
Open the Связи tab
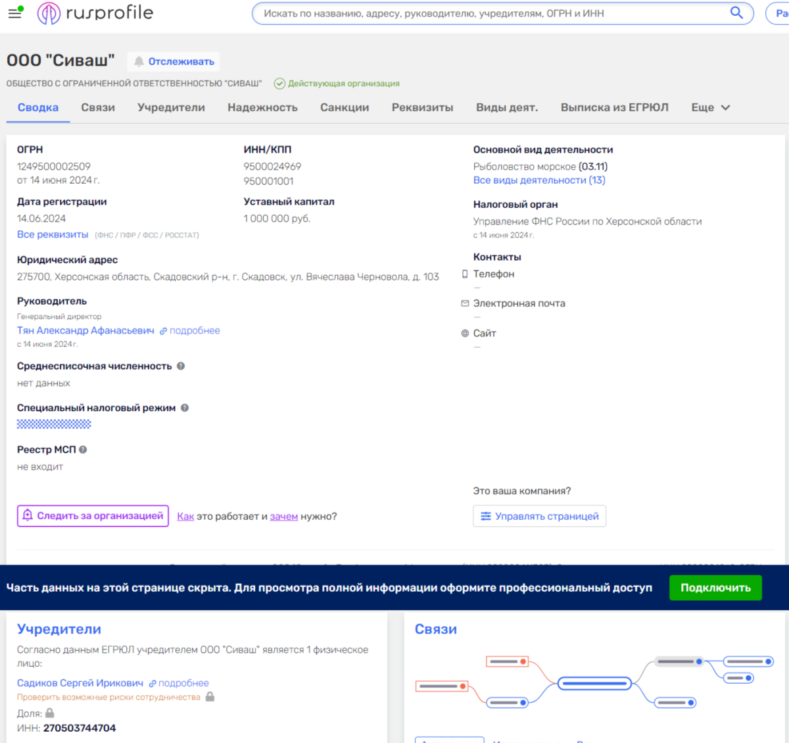(x=98, y=107)
